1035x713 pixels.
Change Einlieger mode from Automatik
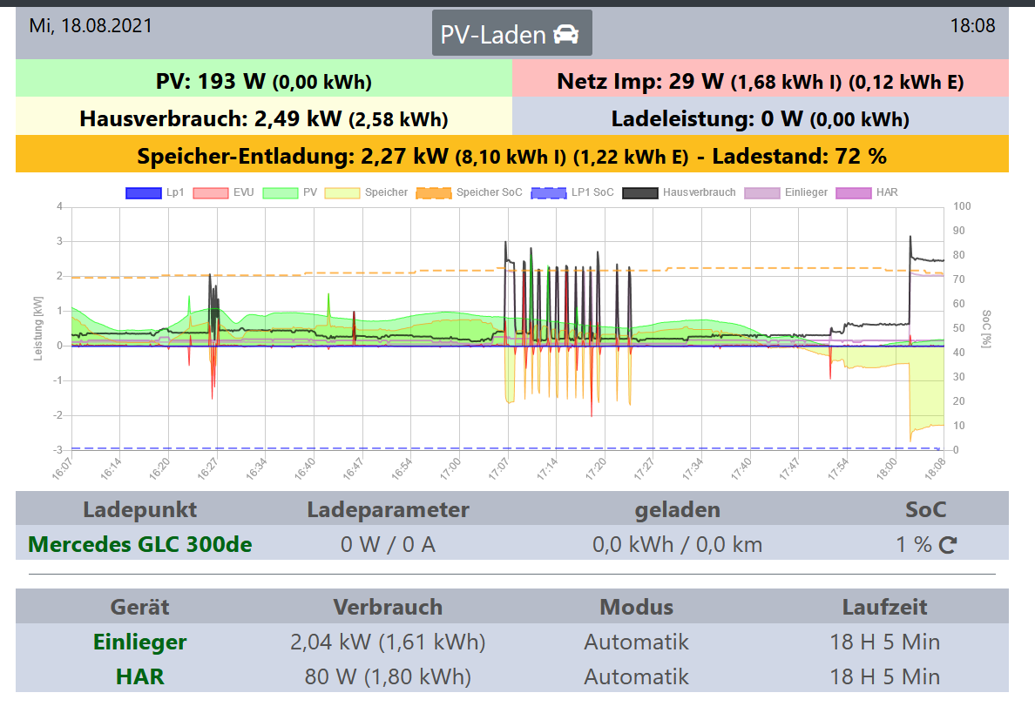tap(636, 642)
